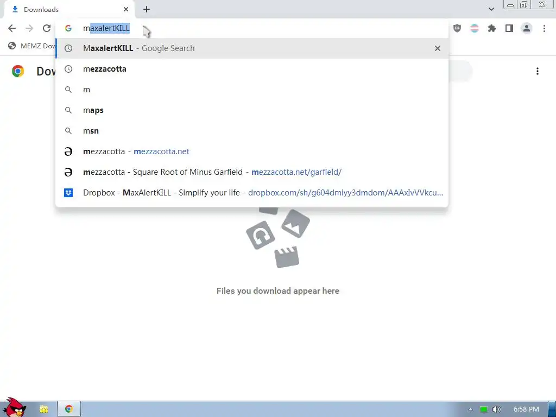
Task: Reload the current page
Action: (47, 28)
